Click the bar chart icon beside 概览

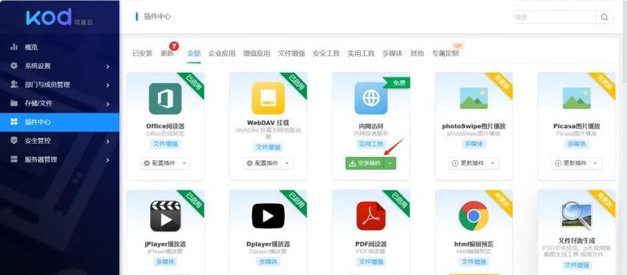tap(14, 47)
